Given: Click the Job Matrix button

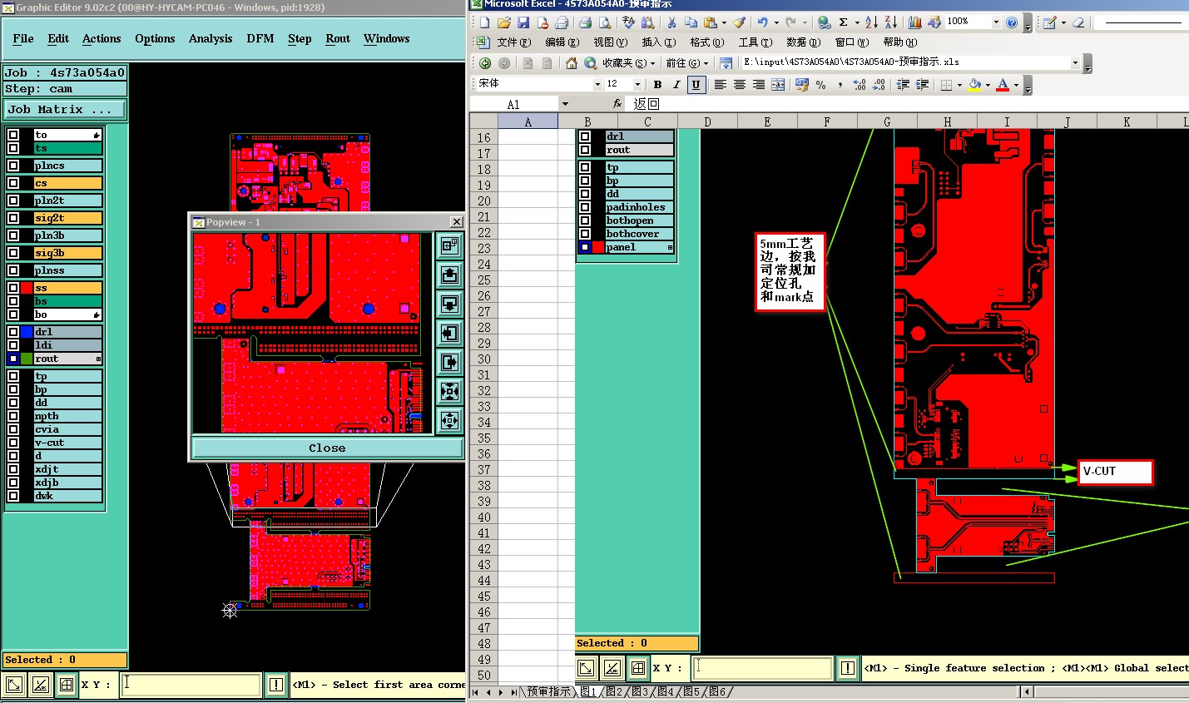Looking at the screenshot, I should tap(64, 109).
